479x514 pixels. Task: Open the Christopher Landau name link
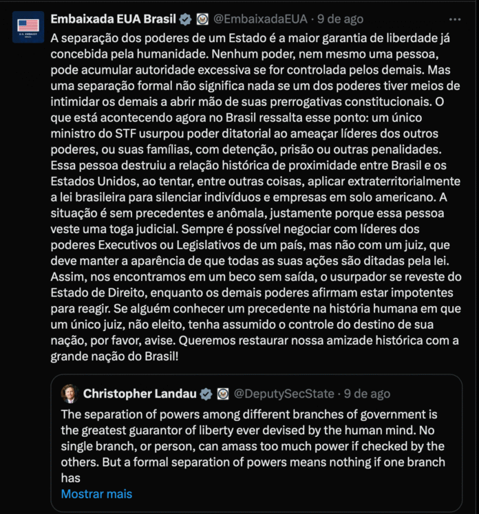[x=139, y=394]
